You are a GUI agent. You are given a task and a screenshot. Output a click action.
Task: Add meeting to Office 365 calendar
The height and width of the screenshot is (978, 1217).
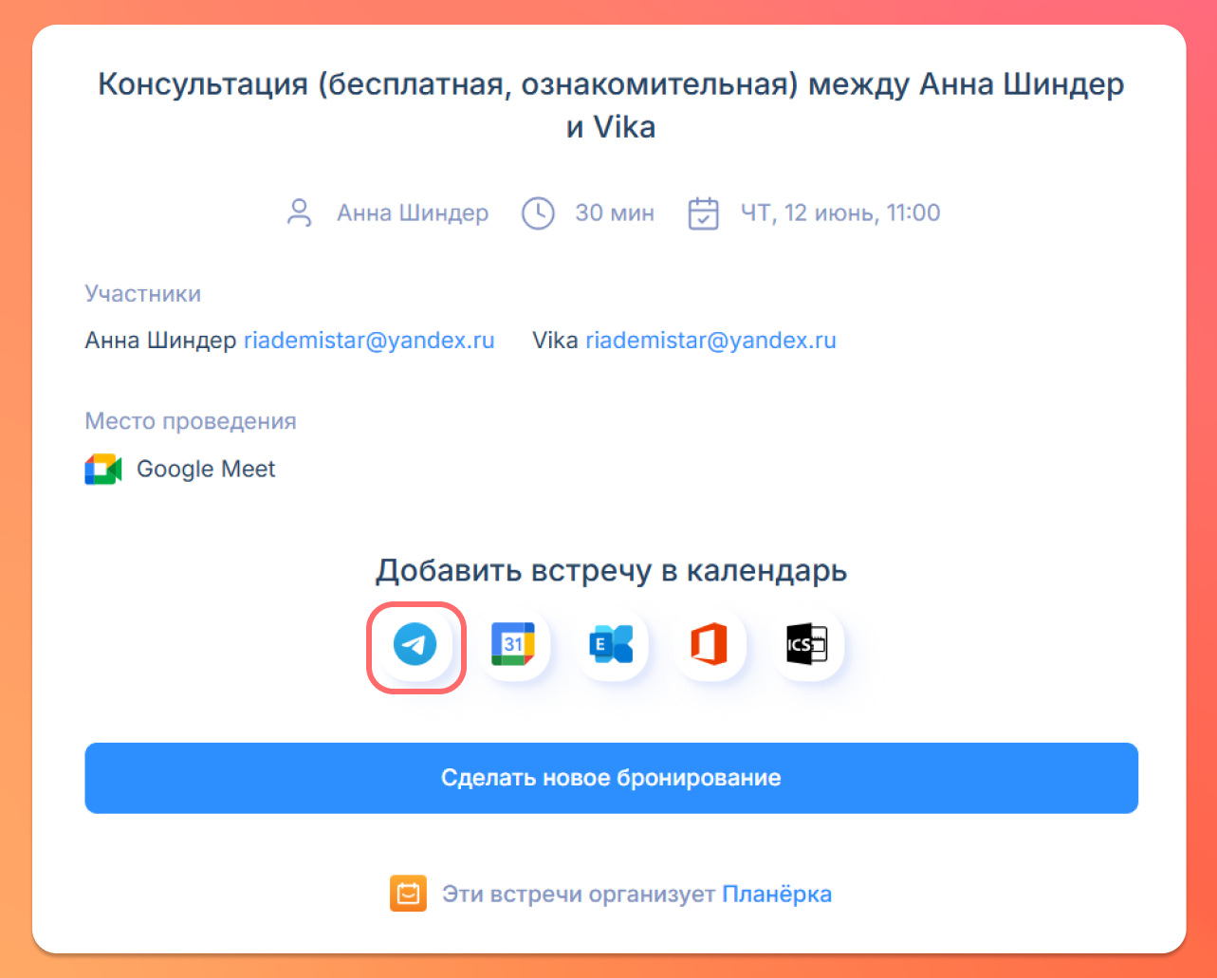point(710,646)
